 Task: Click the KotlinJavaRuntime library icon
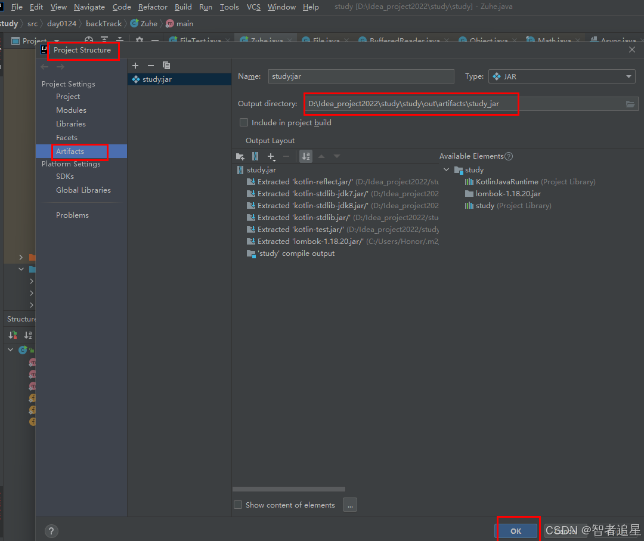tap(469, 182)
